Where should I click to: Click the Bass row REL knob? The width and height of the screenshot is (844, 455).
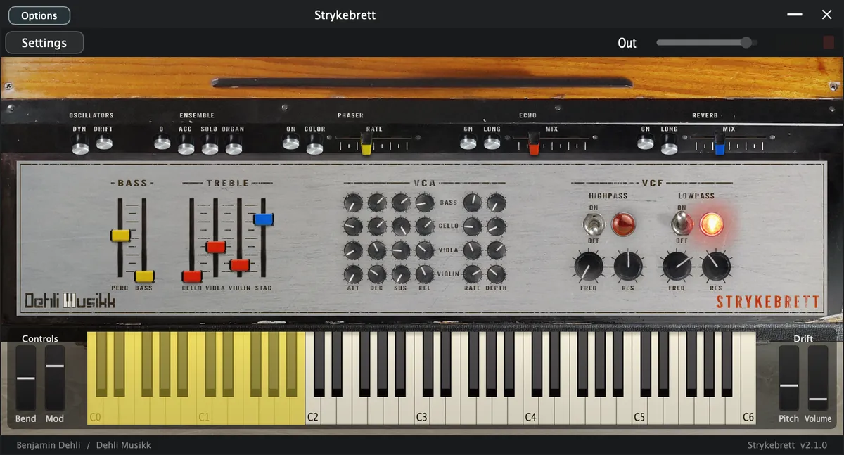425,203
